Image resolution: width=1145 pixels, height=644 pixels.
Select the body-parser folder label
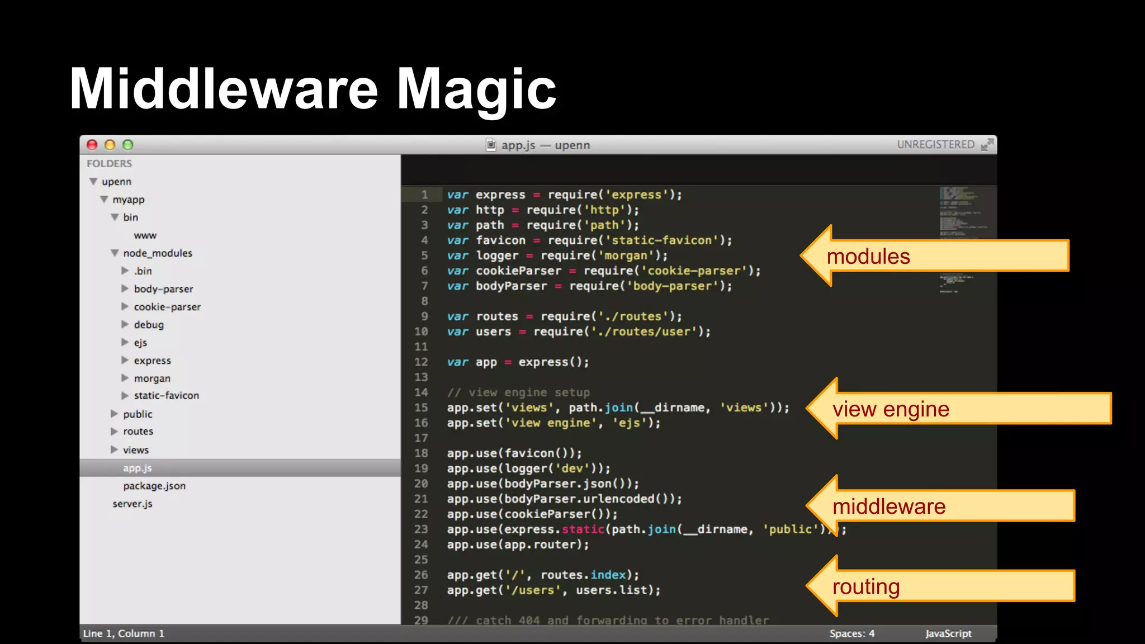coord(163,289)
